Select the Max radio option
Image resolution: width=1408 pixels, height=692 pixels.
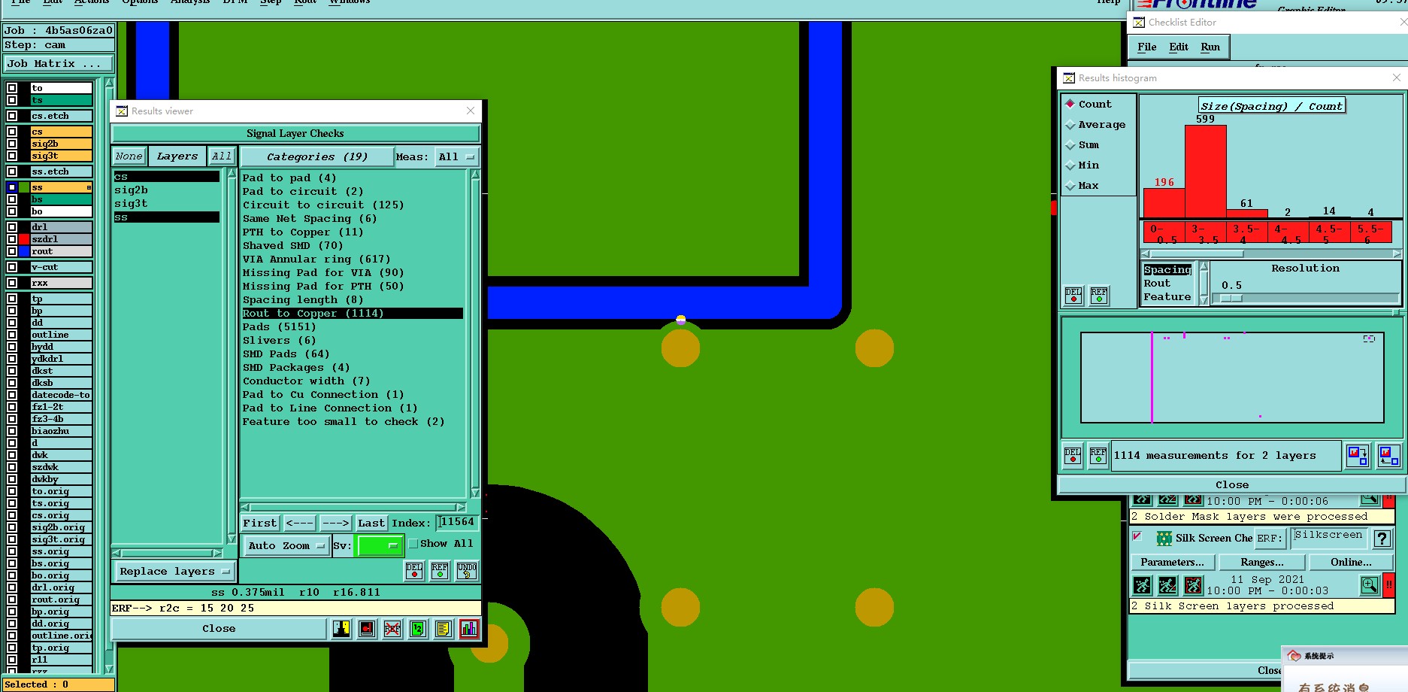(1070, 185)
